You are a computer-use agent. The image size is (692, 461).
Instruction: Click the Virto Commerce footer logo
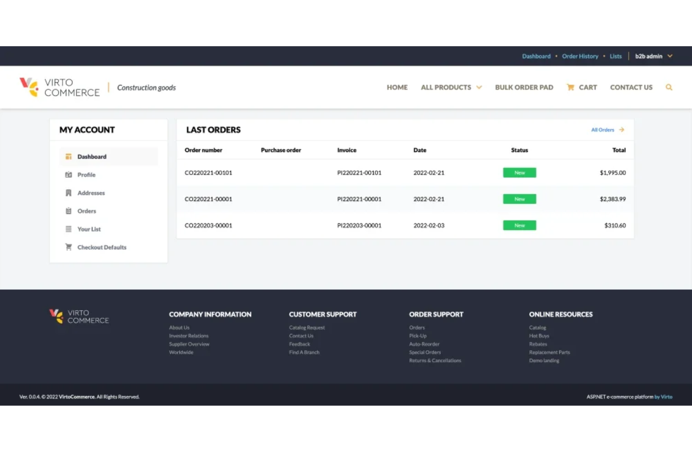79,316
